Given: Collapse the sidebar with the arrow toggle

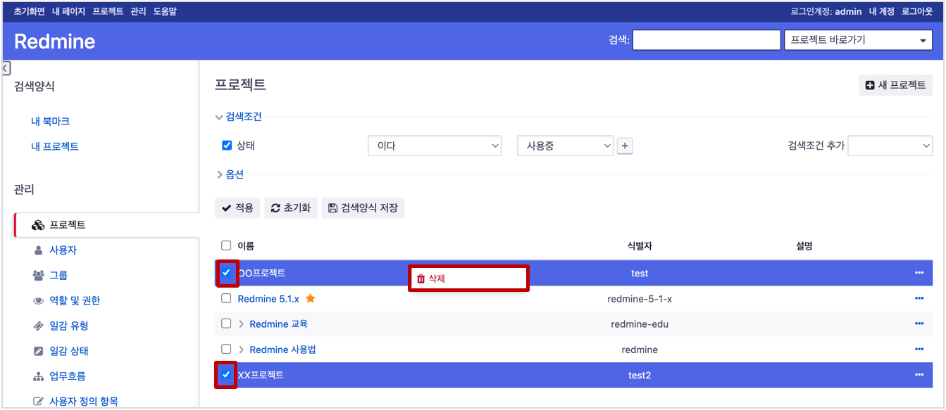Looking at the screenshot, I should coord(6,68).
